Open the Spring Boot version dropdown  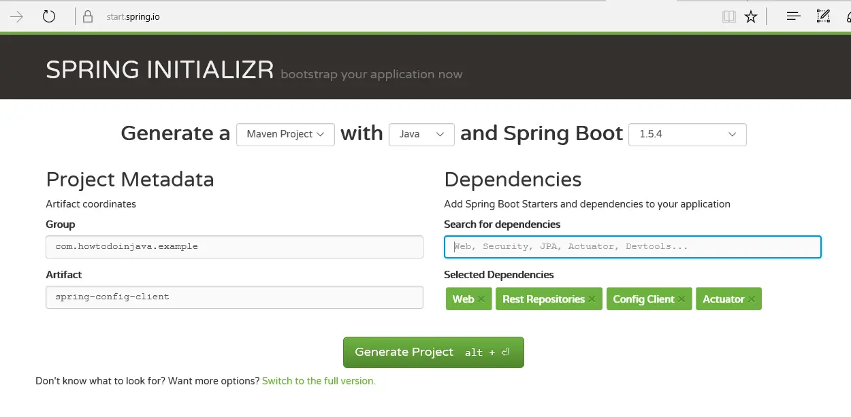(x=687, y=135)
